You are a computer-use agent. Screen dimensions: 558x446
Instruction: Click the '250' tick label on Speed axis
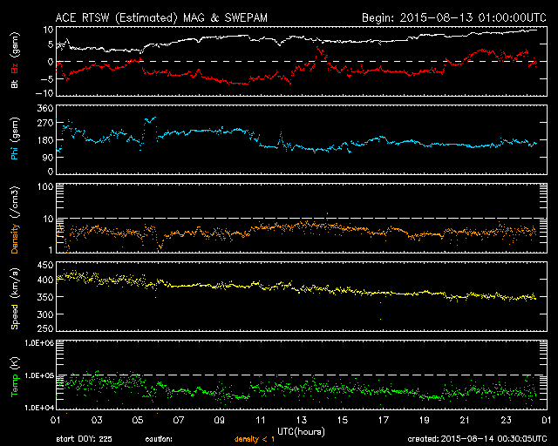point(45,328)
